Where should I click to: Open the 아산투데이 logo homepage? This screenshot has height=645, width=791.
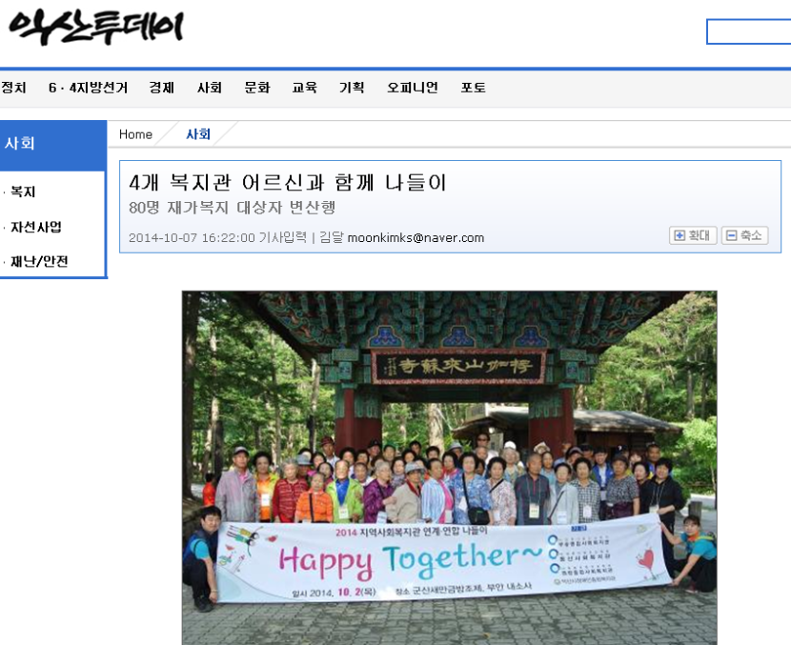point(96,27)
